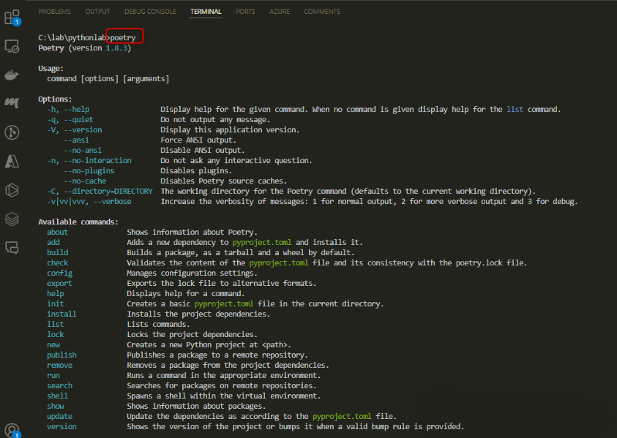Viewport: 617px width, 438px height.
Task: Open the Remote Explorer icon
Action: pyautogui.click(x=12, y=45)
